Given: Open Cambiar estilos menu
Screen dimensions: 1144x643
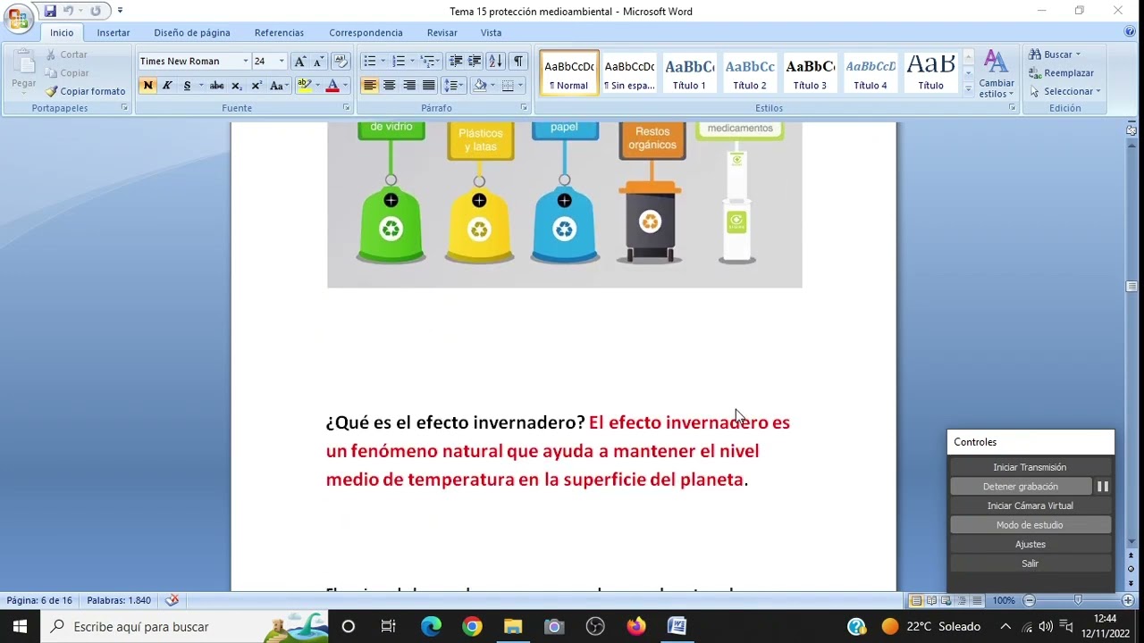Looking at the screenshot, I should (x=997, y=74).
